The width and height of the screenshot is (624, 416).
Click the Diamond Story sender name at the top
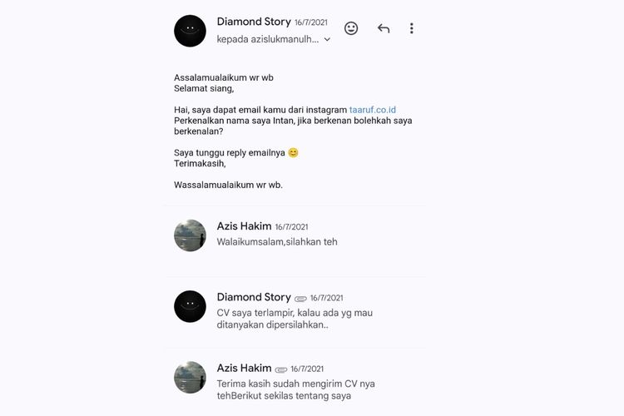pyautogui.click(x=254, y=21)
